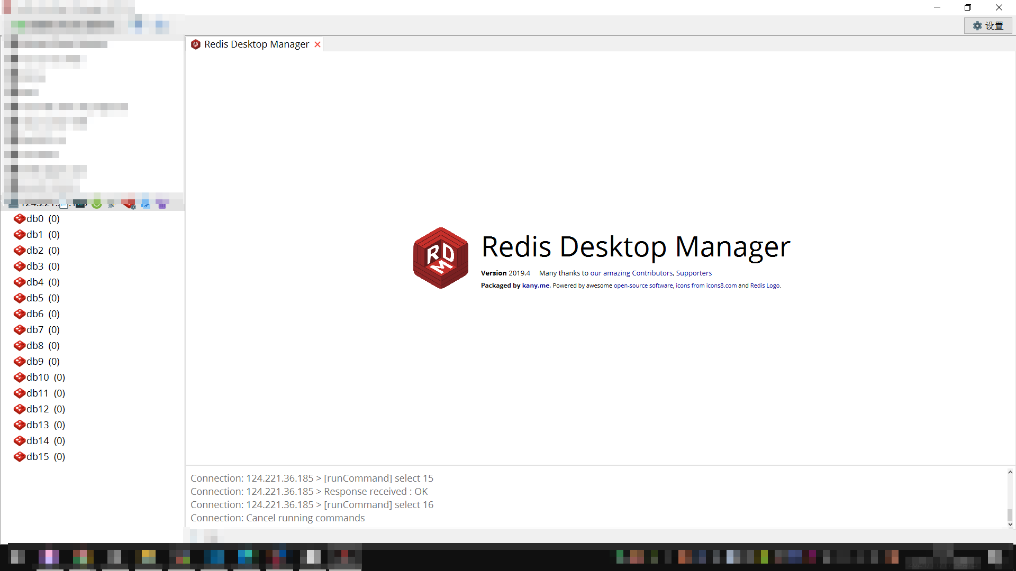Open the db0 database icon
Screen dimensions: 1016x571
tap(20, 219)
